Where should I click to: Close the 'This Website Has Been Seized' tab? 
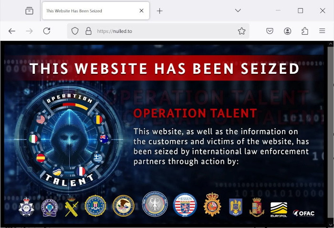pos(141,10)
